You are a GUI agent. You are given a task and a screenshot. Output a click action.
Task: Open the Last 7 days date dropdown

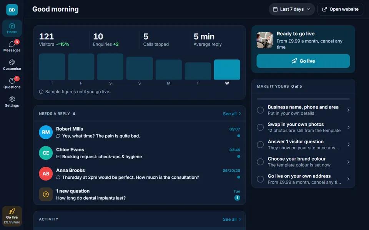(x=292, y=9)
